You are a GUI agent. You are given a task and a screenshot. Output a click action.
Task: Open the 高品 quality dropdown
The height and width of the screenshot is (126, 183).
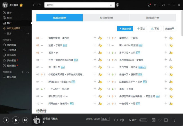[105, 119]
